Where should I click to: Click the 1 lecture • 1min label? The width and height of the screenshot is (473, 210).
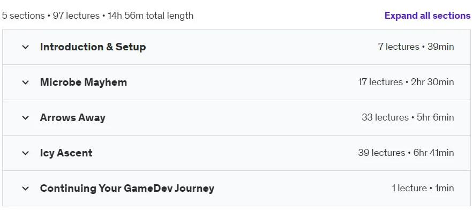point(423,188)
